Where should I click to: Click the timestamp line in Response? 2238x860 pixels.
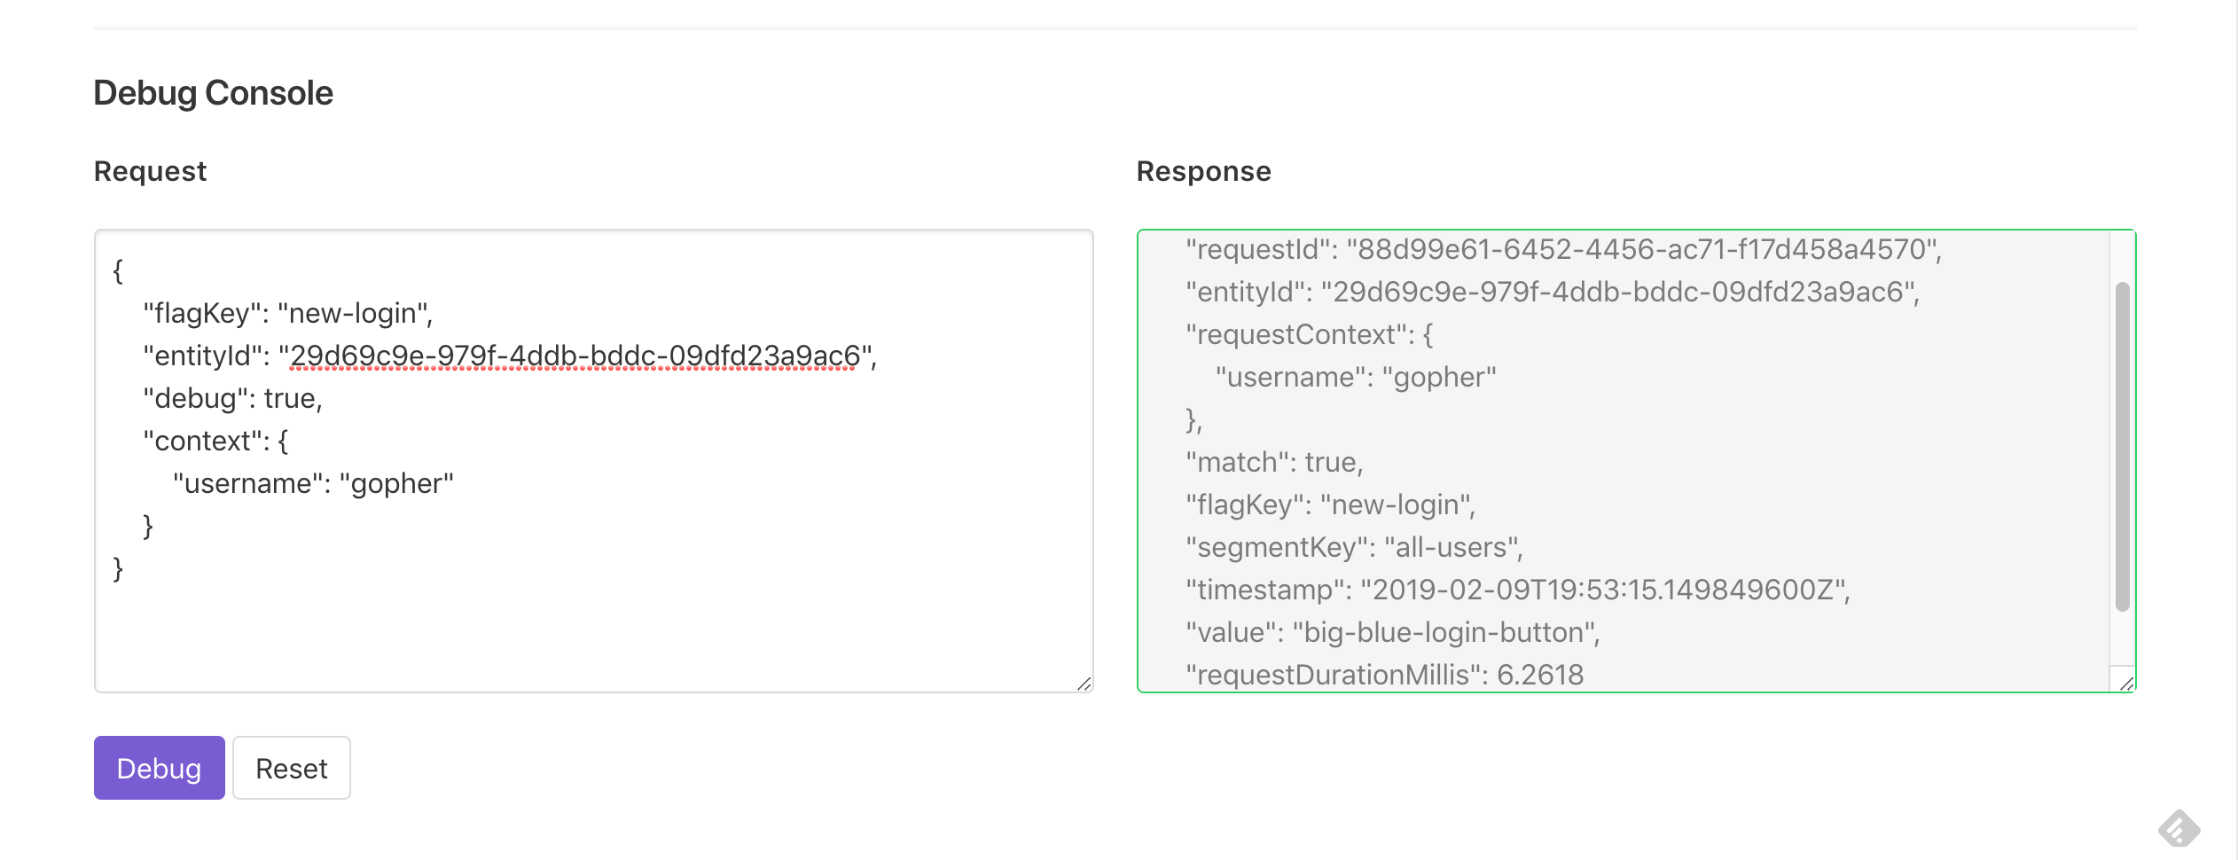(x=1518, y=590)
